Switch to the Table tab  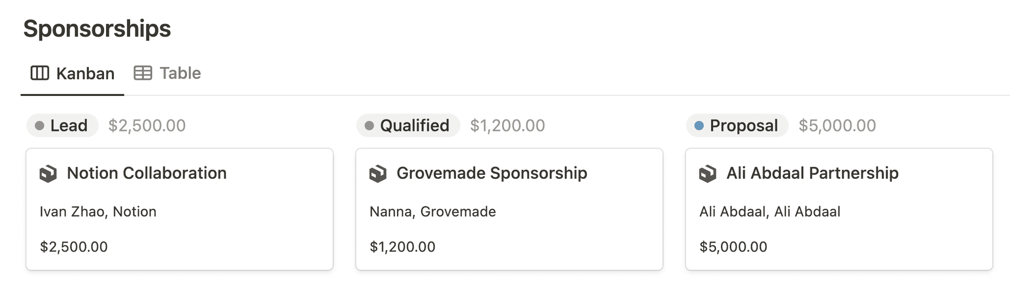tap(180, 73)
